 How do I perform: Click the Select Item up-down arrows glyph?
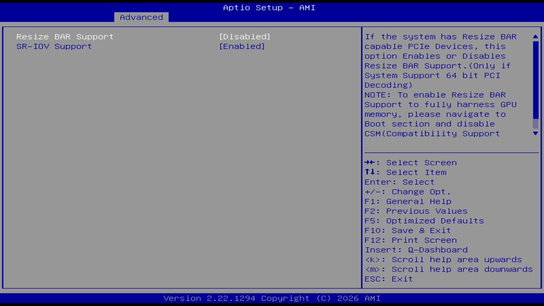[x=370, y=172]
